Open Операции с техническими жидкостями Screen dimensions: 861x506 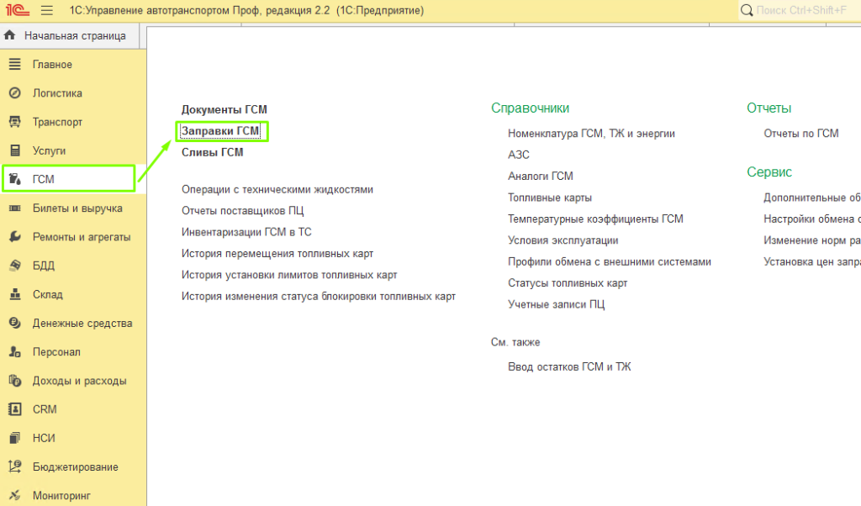pyautogui.click(x=277, y=189)
